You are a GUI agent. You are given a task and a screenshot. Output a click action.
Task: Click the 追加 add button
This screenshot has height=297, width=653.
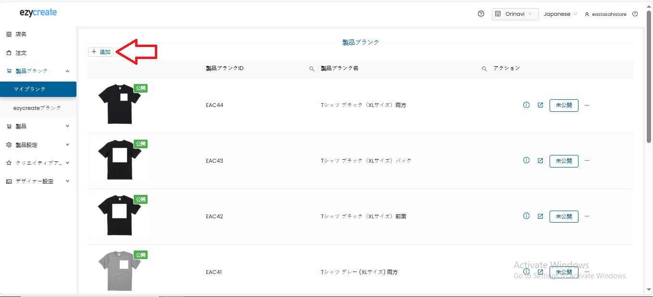pos(100,52)
